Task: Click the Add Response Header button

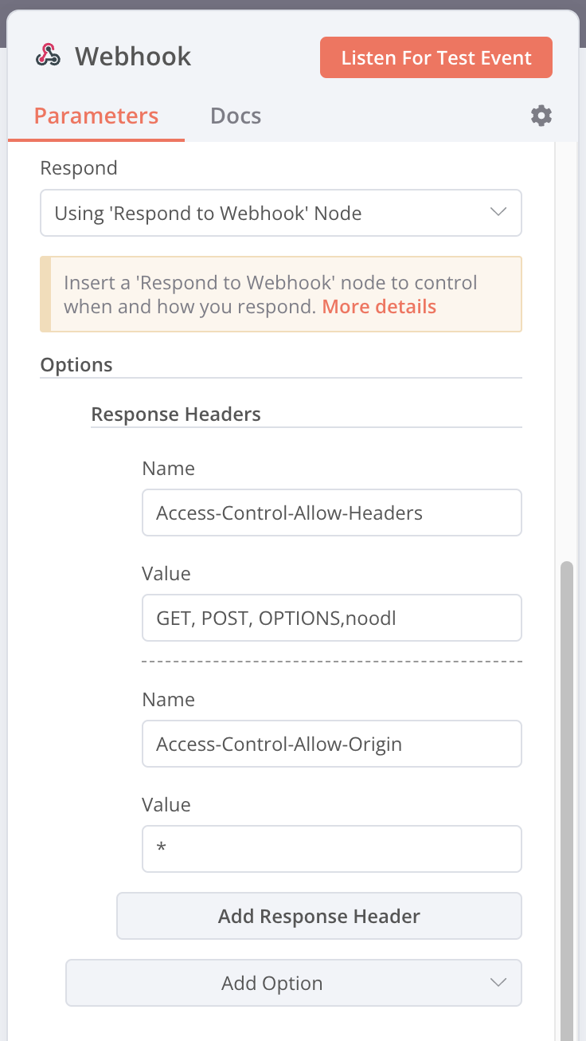Action: point(319,916)
